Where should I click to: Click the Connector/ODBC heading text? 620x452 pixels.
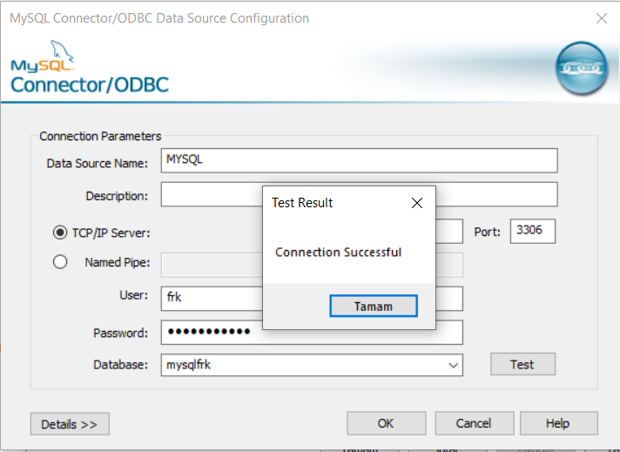point(90,84)
